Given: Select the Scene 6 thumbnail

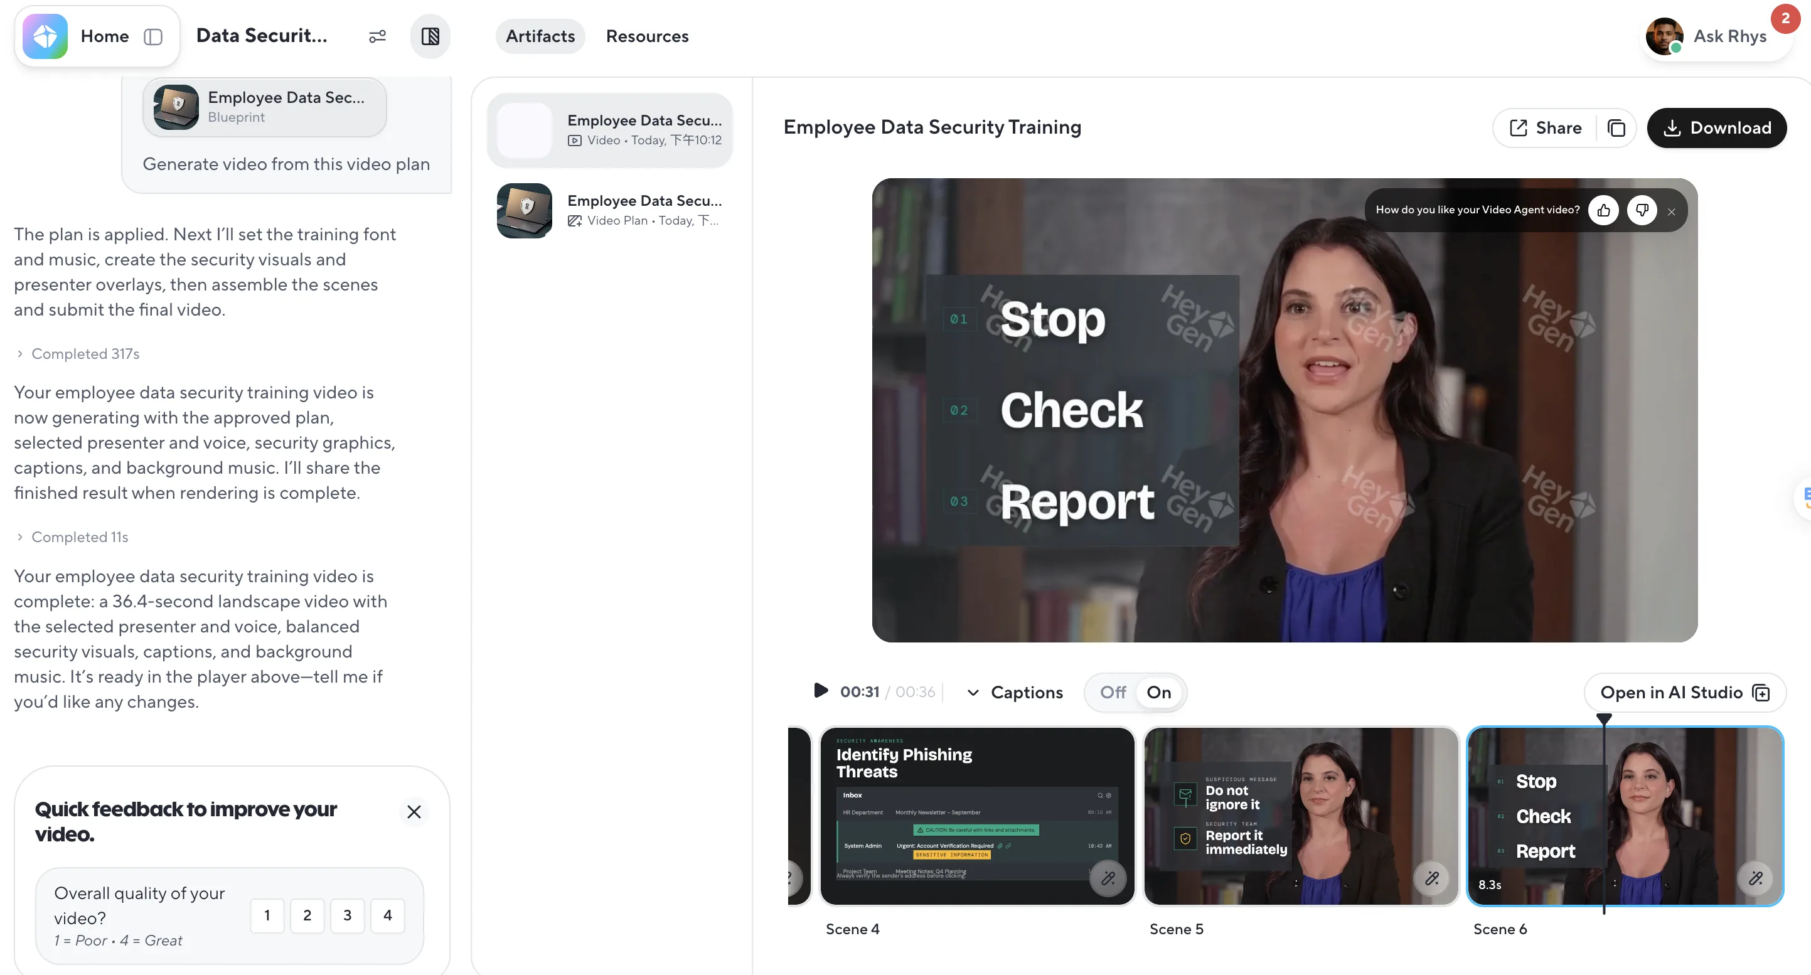Looking at the screenshot, I should point(1625,816).
